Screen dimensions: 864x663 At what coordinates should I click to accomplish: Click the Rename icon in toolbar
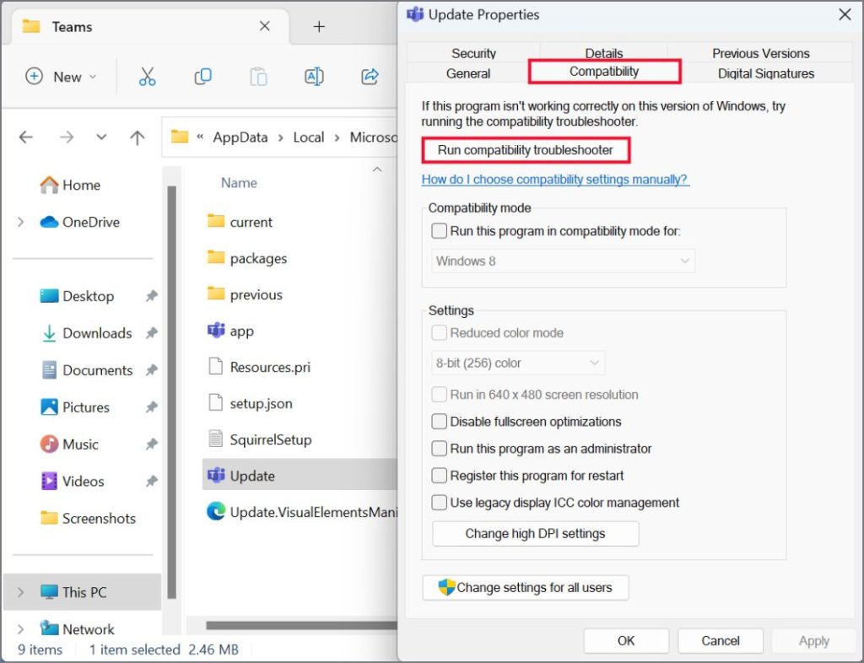314,77
